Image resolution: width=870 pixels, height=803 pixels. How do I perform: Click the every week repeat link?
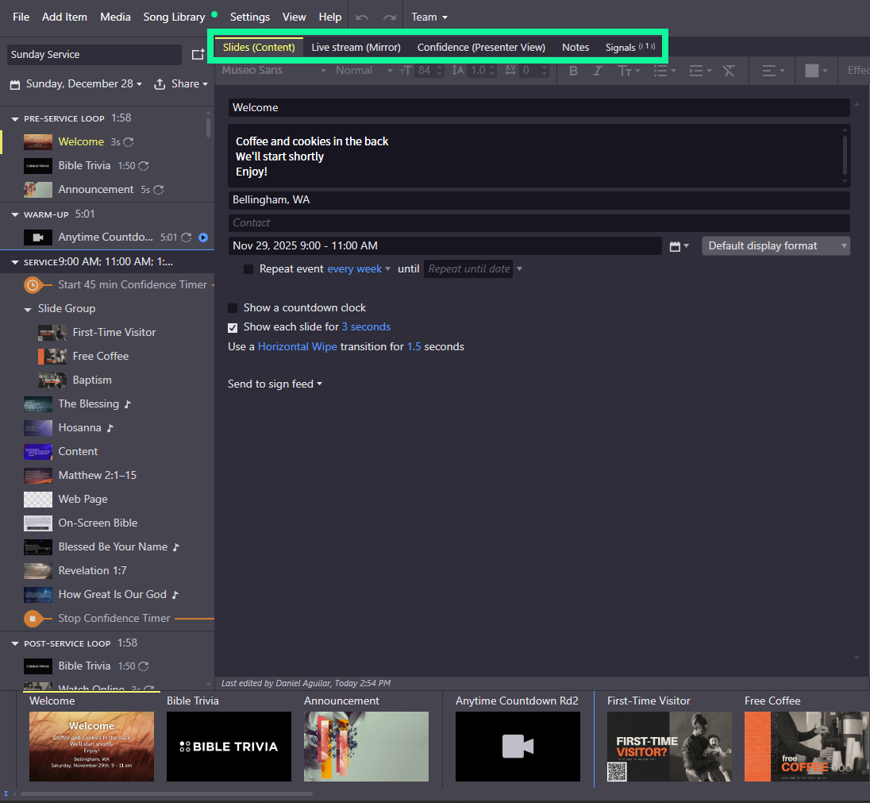(x=355, y=269)
